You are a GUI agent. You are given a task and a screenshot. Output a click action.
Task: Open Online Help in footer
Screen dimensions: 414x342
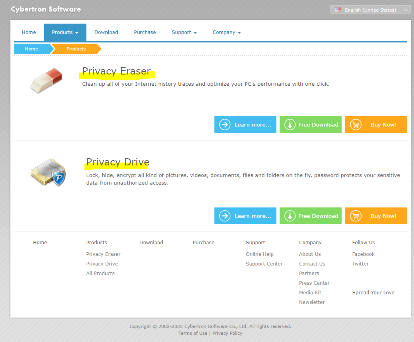pyautogui.click(x=260, y=254)
